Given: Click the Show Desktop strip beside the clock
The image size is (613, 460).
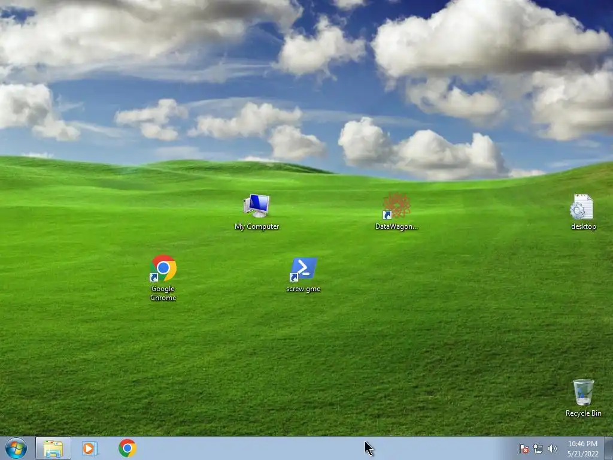Looking at the screenshot, I should tap(609, 448).
